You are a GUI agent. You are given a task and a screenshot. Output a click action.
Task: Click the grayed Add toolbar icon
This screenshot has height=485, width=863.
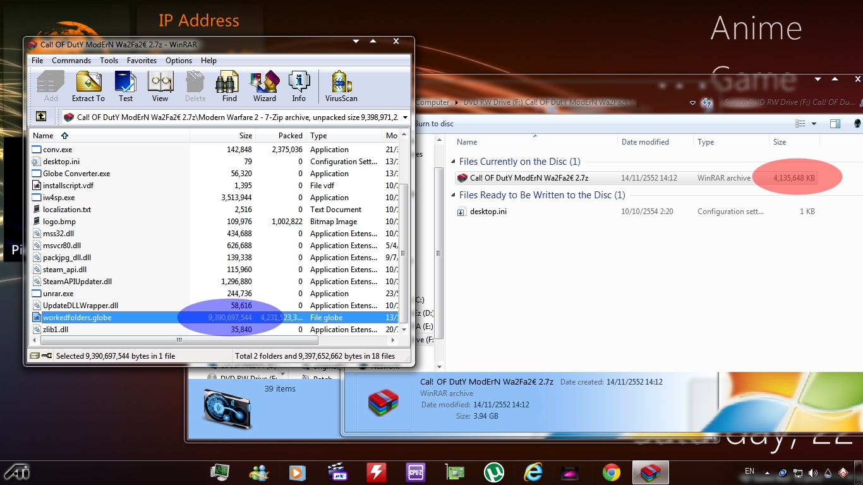pyautogui.click(x=51, y=87)
